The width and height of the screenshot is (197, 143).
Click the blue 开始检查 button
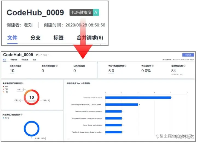click(x=188, y=55)
